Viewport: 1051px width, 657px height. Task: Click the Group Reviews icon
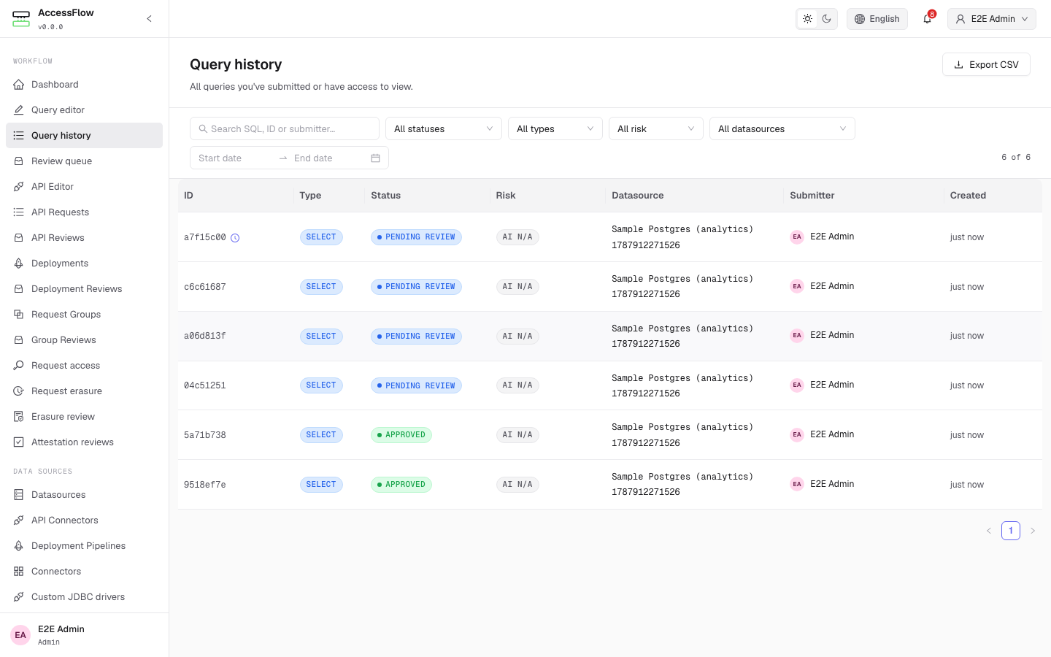pos(19,340)
